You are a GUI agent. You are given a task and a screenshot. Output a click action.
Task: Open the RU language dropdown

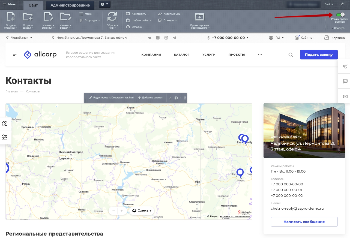(x=276, y=38)
